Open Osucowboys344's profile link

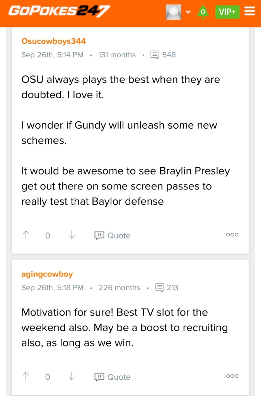coord(54,41)
